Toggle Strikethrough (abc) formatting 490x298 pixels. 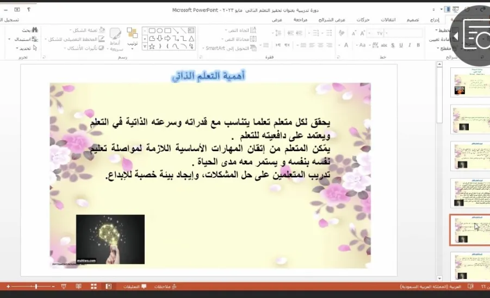[x=384, y=45]
